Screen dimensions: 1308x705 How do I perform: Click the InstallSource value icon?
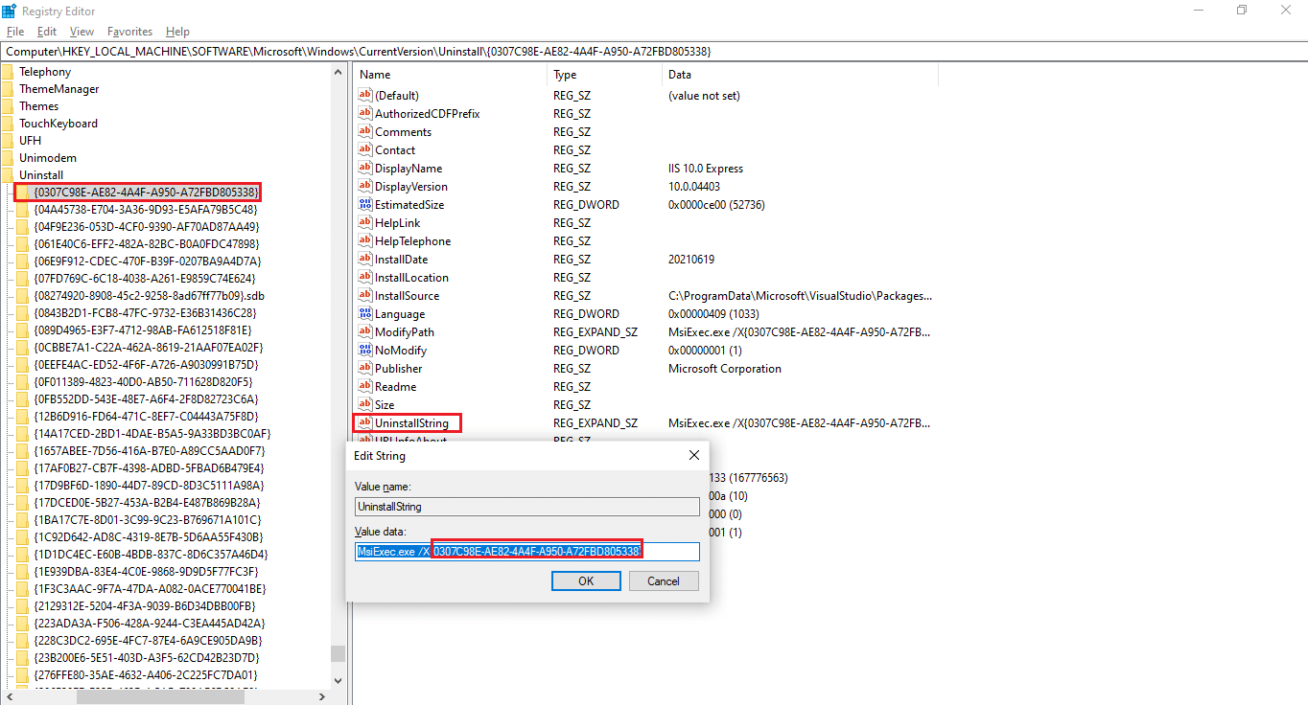click(364, 296)
